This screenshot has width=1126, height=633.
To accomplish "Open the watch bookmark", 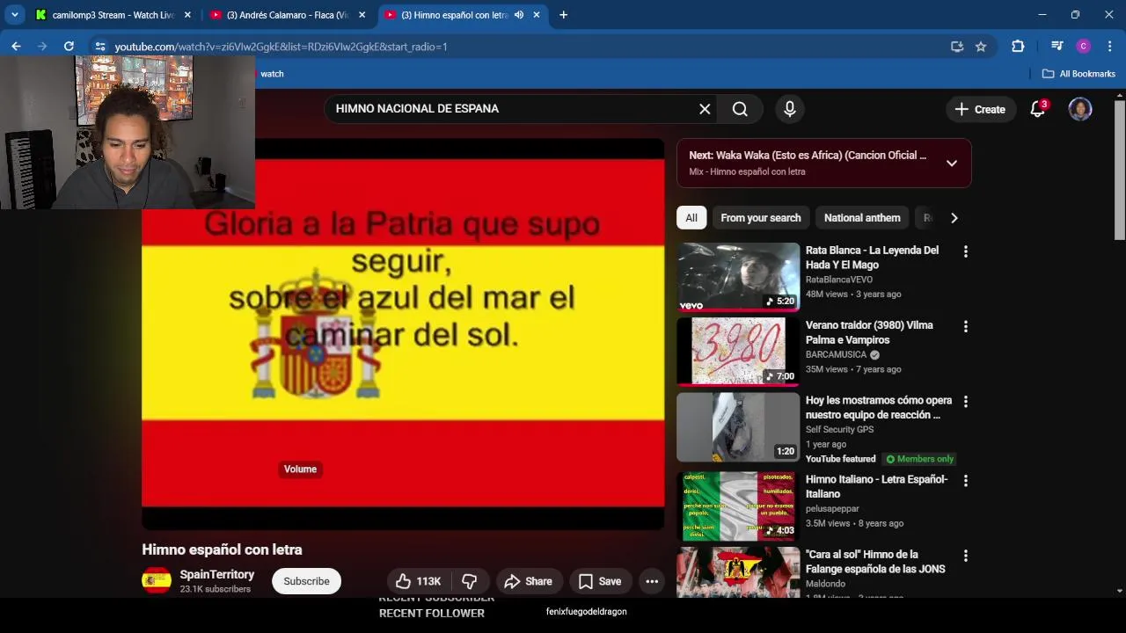I will coord(272,74).
